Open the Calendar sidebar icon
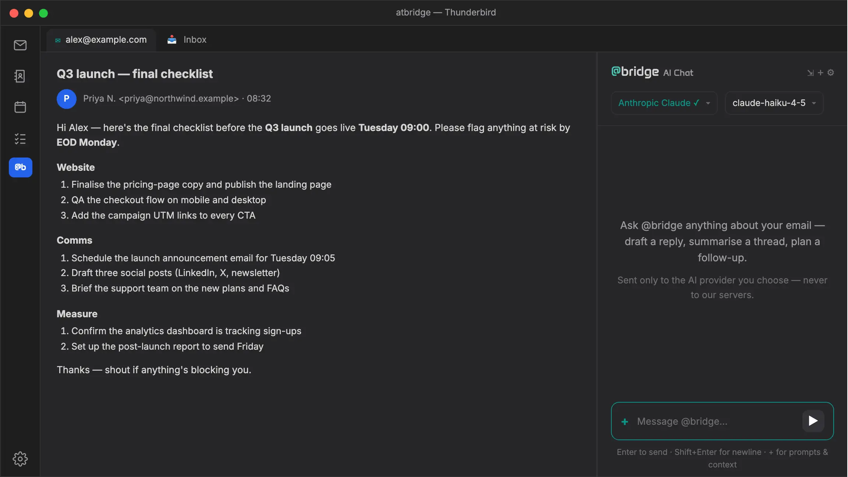 (20, 107)
